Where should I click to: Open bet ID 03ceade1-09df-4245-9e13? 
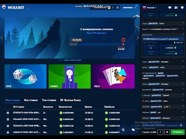click(27, 119)
